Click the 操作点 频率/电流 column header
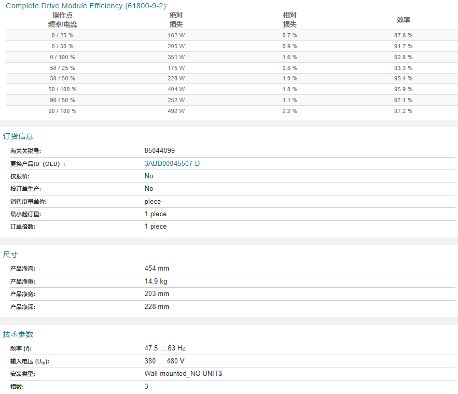This screenshot has height=394, width=458. coord(63,20)
